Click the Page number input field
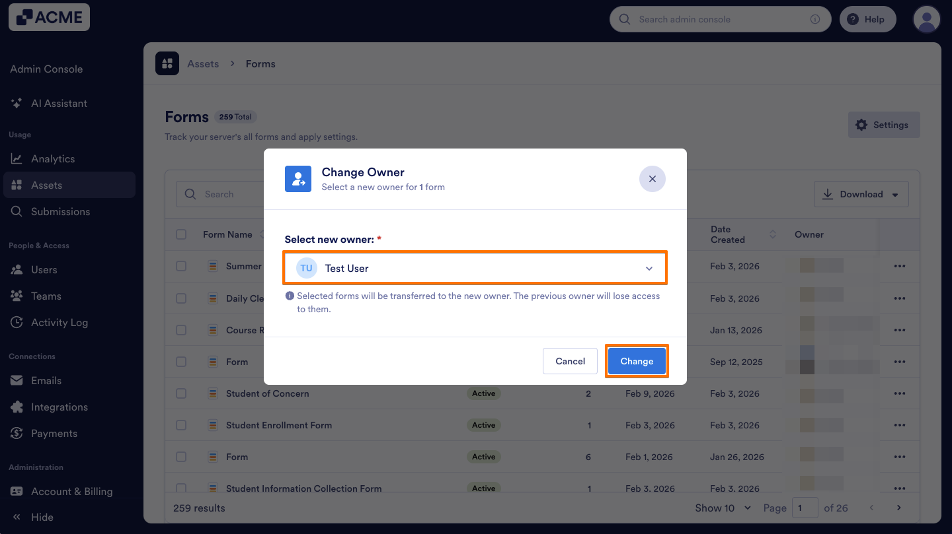 [x=805, y=508]
